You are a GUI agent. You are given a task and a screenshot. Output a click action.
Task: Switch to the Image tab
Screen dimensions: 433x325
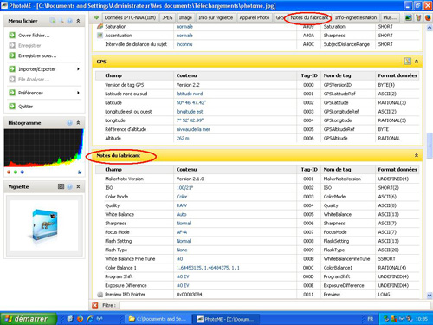coord(185,17)
